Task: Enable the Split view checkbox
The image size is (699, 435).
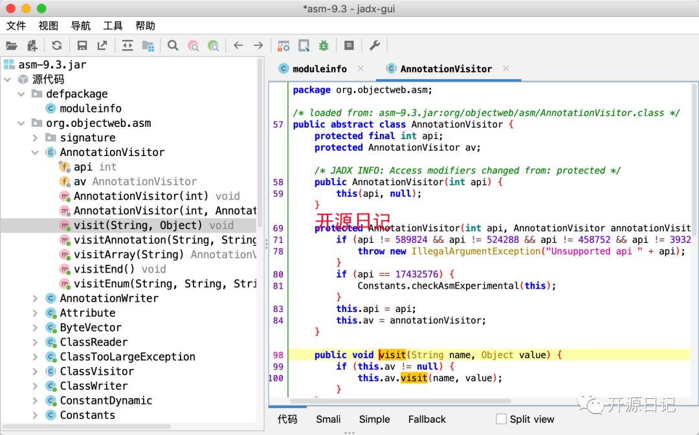Action: pos(502,419)
